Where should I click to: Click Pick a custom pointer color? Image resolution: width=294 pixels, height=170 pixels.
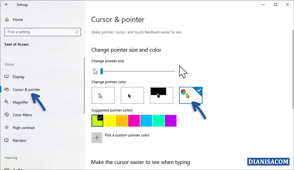97,137
